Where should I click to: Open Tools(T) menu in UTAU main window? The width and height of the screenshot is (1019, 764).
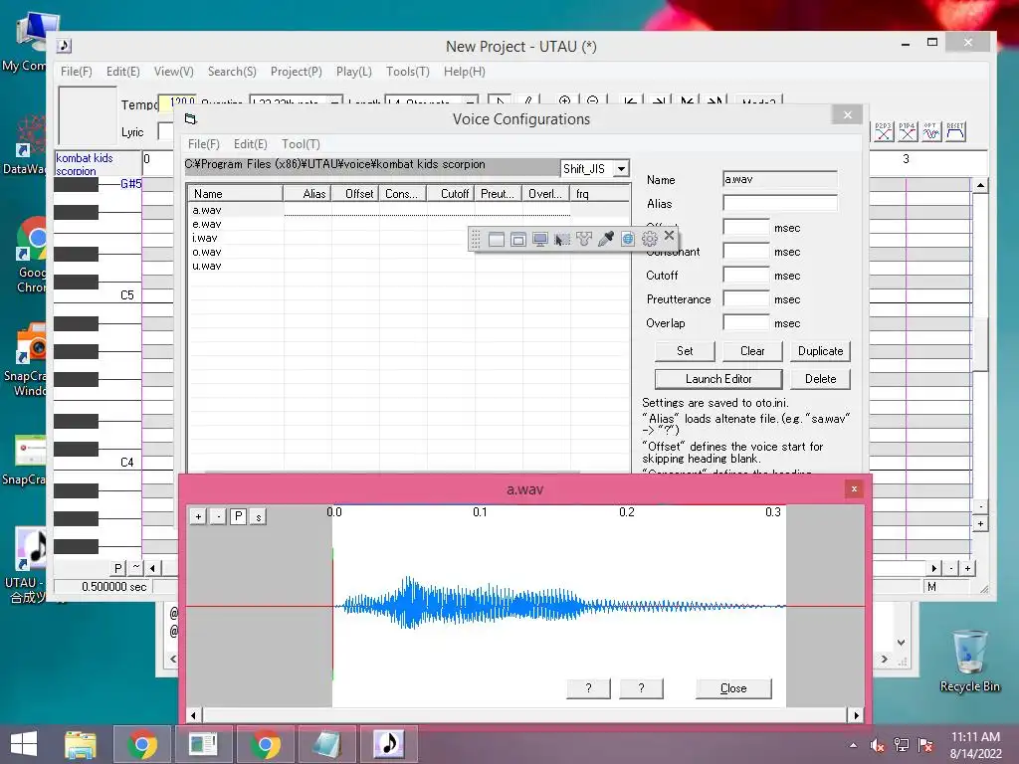point(407,72)
